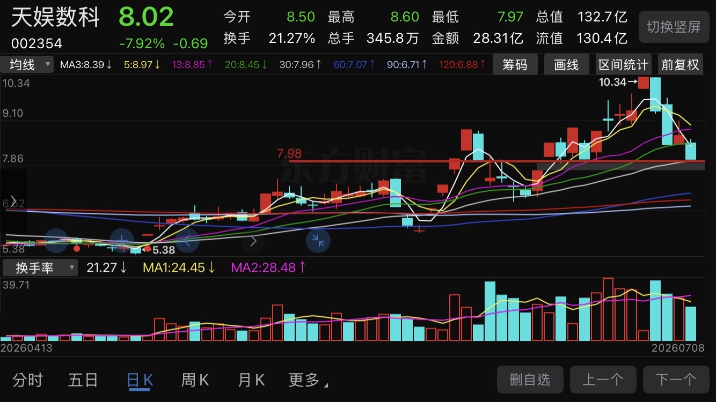Image resolution: width=716 pixels, height=402 pixels.
Task: Tap the magenta MA2:28.48 turnover label
Action: (x=269, y=267)
